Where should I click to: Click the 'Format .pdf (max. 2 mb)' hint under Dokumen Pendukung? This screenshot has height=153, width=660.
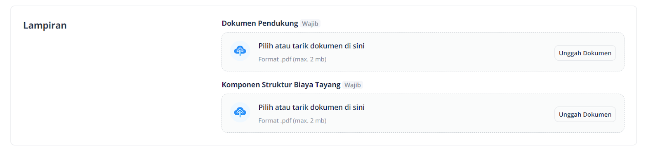[292, 59]
